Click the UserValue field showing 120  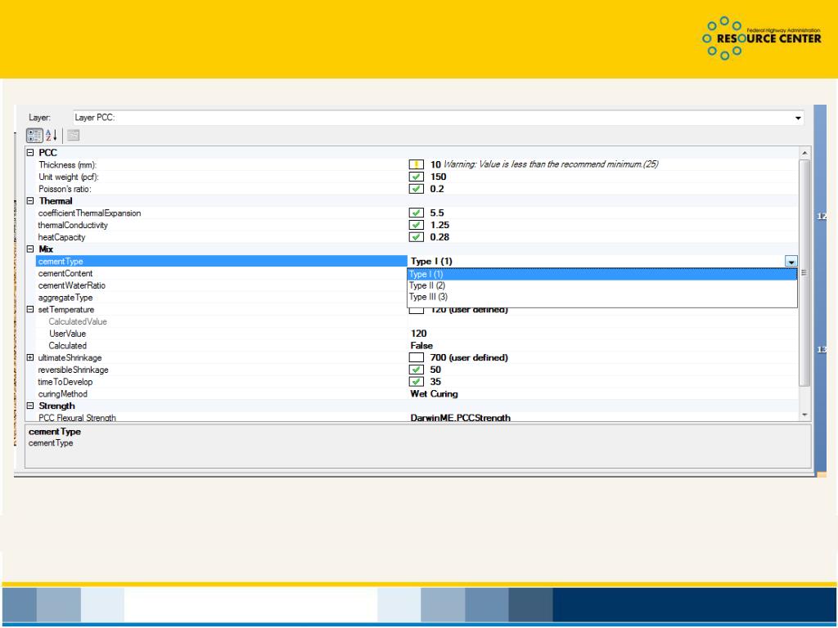point(418,334)
